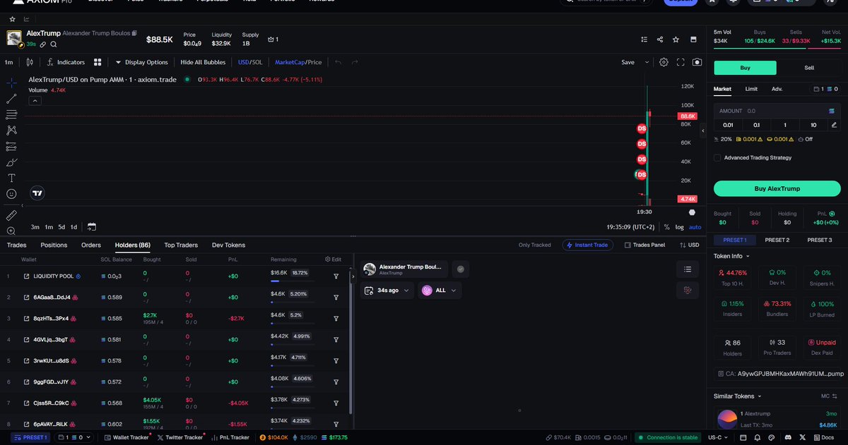848x445 pixels.
Task: Click the share token icon
Action: point(660,39)
